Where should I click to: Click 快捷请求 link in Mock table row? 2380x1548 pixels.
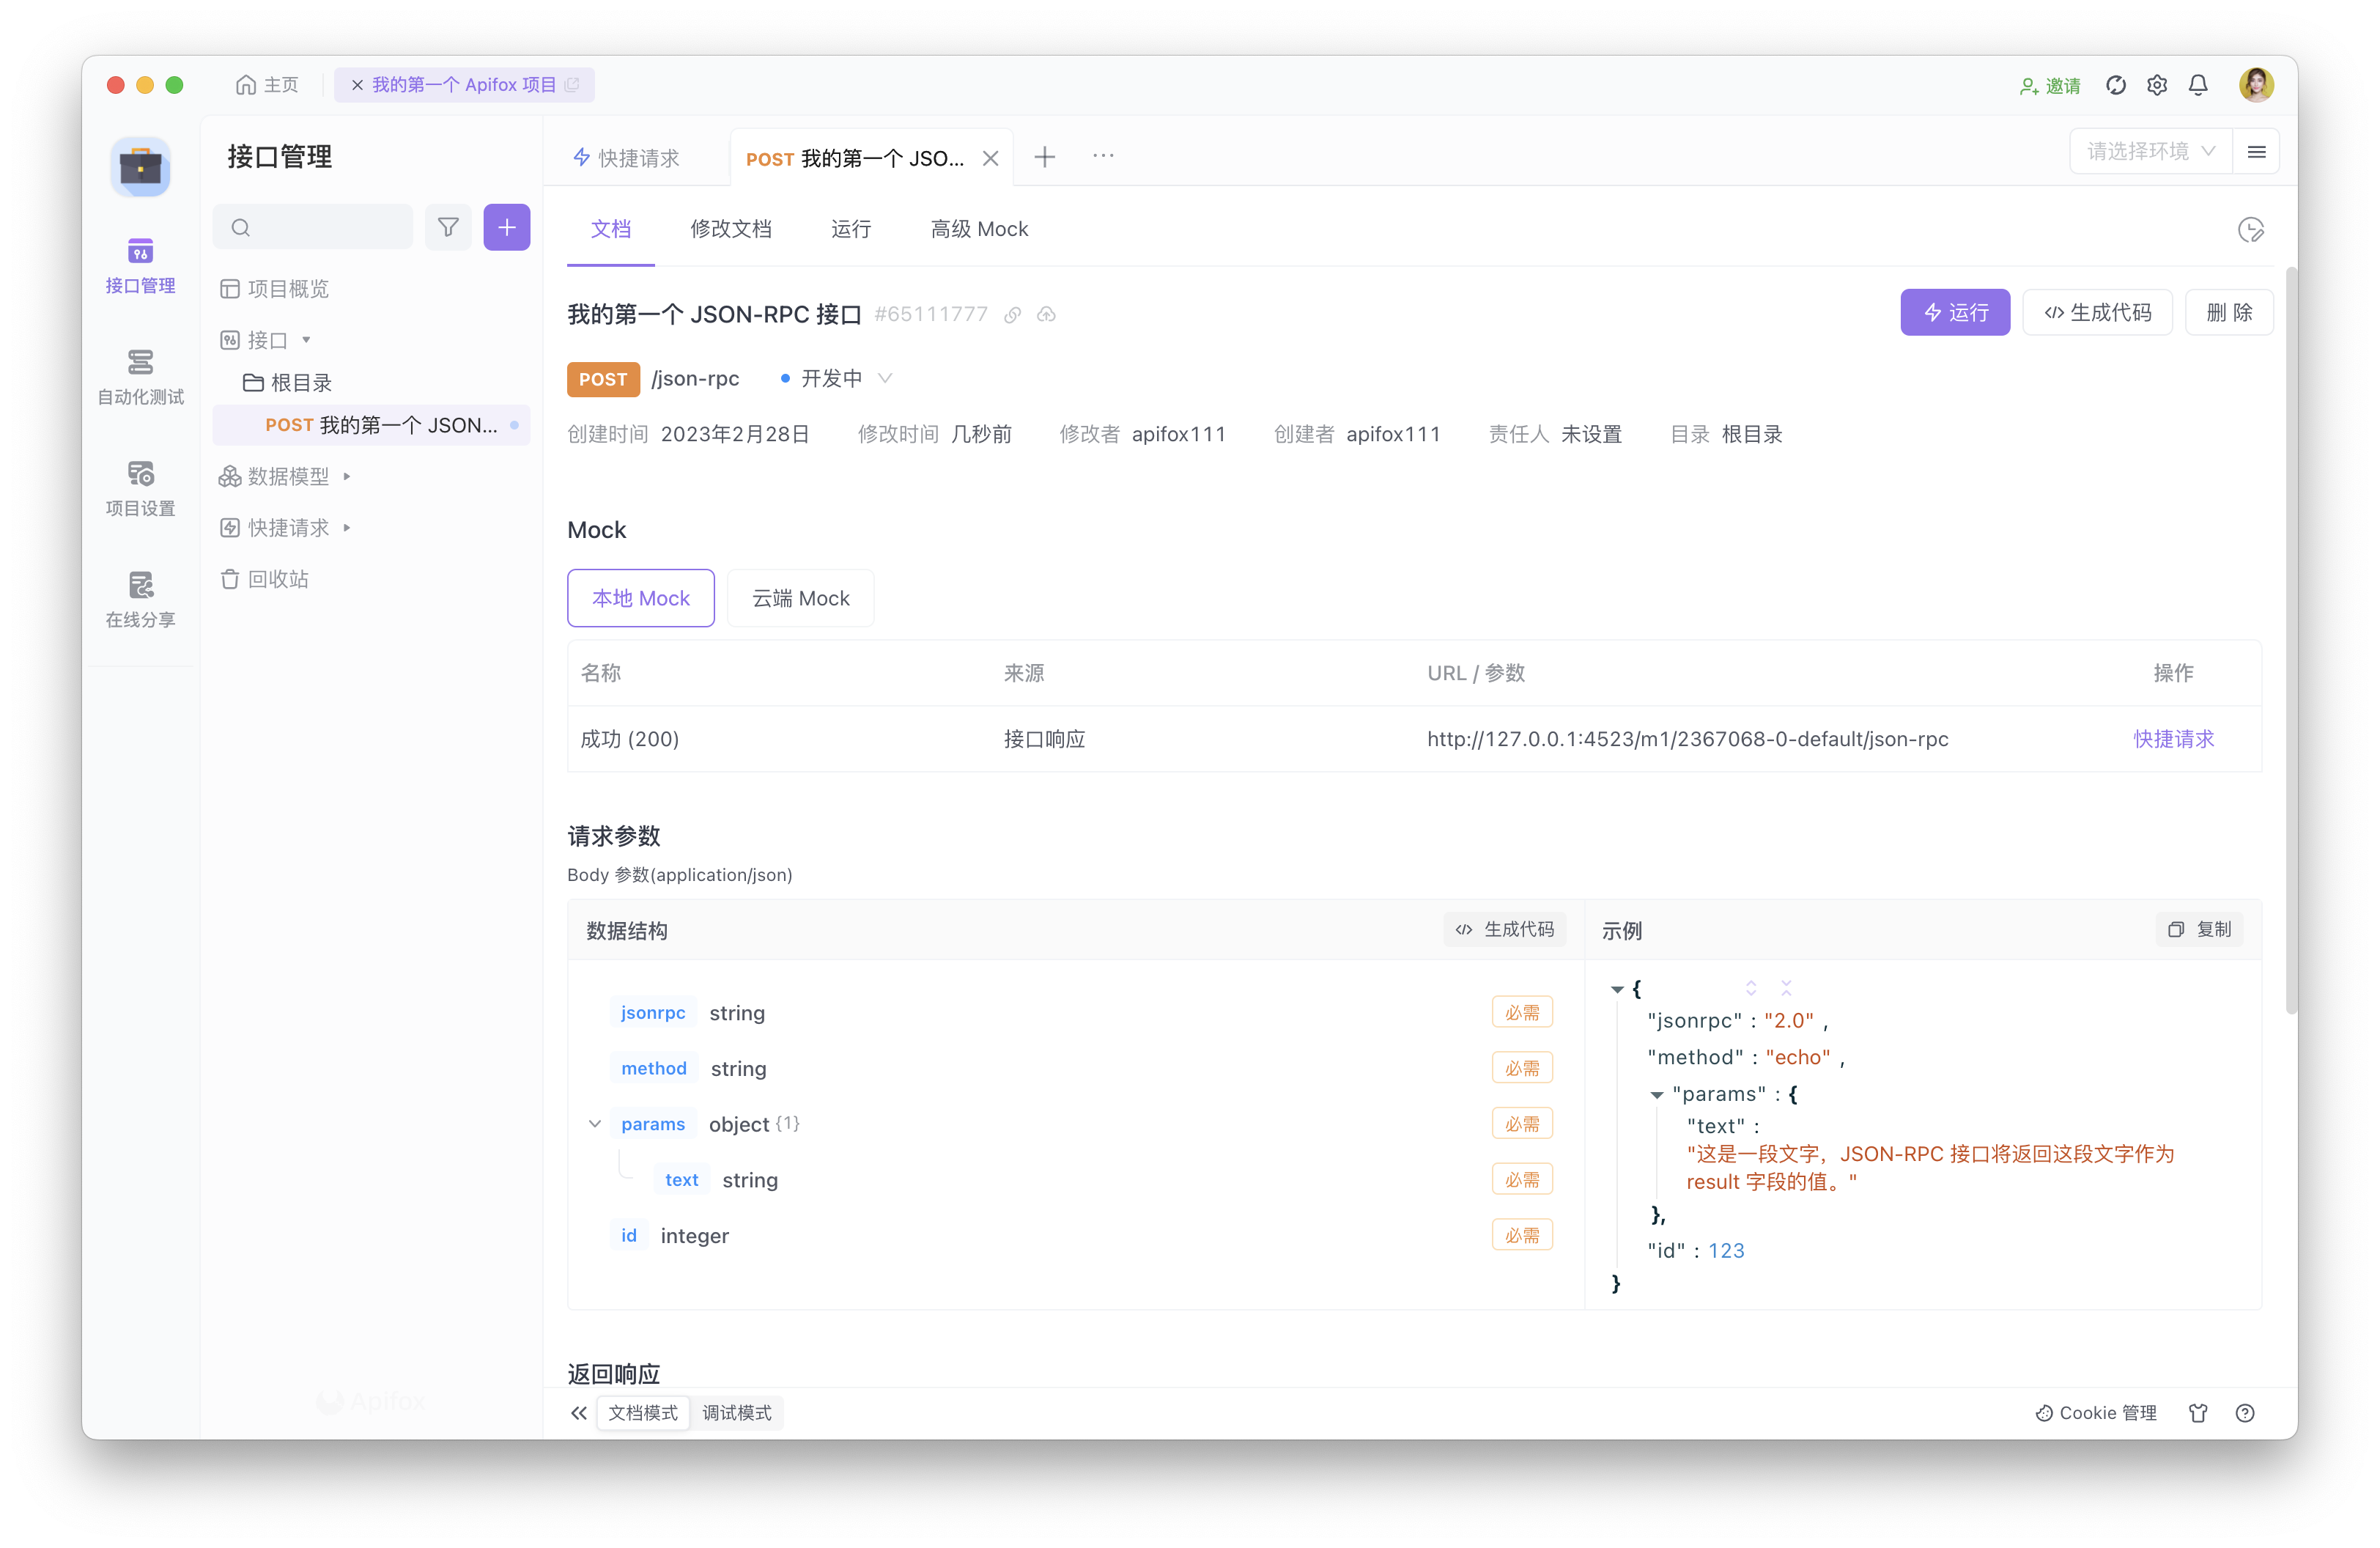click(x=2172, y=737)
